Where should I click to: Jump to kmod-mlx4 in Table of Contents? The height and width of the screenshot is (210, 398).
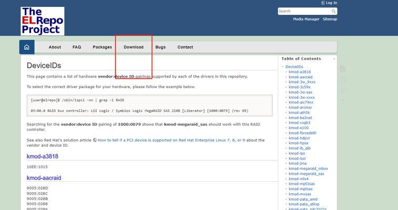(299, 179)
